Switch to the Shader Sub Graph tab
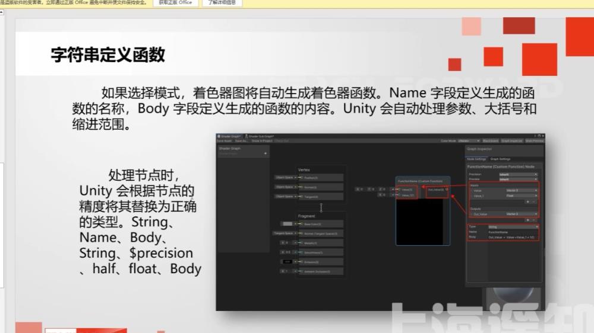The height and width of the screenshot is (333, 594). tap(260, 136)
